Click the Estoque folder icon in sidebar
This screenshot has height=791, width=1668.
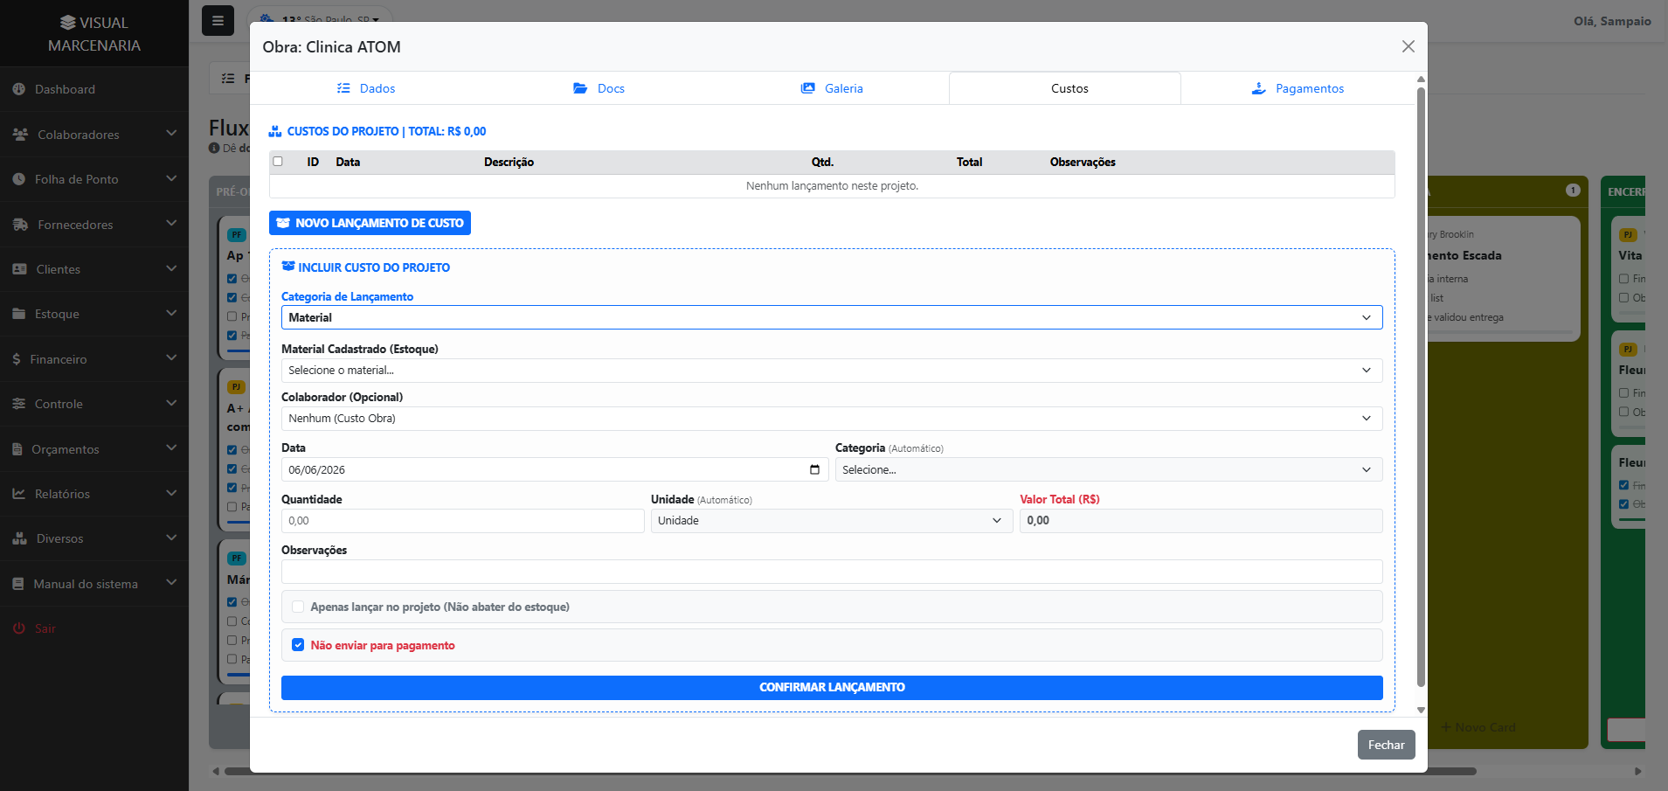19,314
